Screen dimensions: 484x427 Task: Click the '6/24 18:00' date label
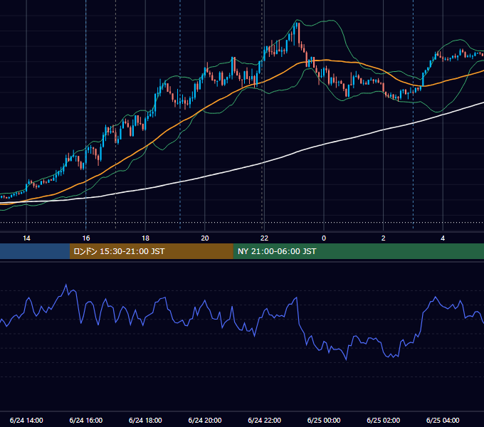tap(145, 420)
